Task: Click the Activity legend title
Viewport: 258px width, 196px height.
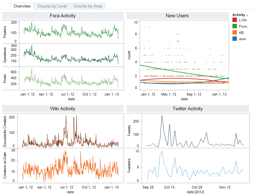Action: pos(240,15)
